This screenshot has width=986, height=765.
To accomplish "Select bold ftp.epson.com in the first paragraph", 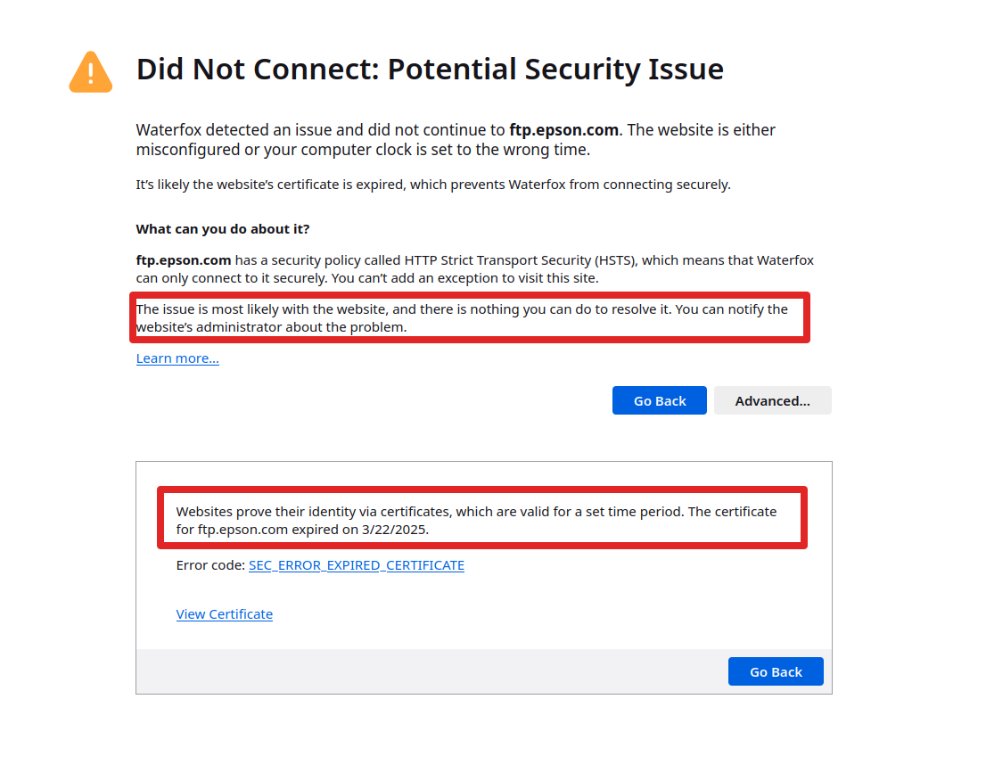I will [x=563, y=129].
